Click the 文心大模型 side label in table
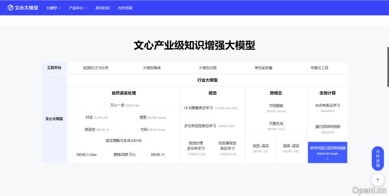Screen dimensions: 389x196 54,119
